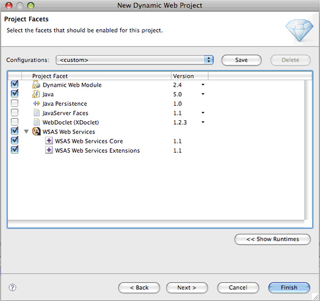
Task: Select the Java Persistence row label
Action: (64, 104)
